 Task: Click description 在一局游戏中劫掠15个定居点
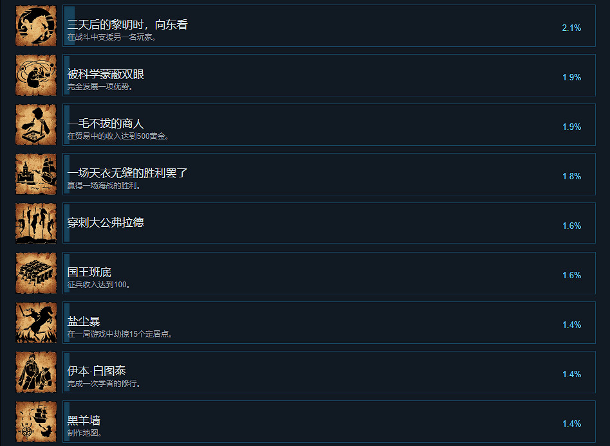point(120,334)
